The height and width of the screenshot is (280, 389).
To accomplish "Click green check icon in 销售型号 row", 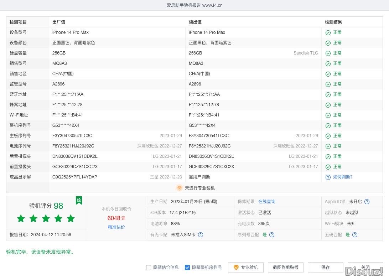I will tap(328, 63).
